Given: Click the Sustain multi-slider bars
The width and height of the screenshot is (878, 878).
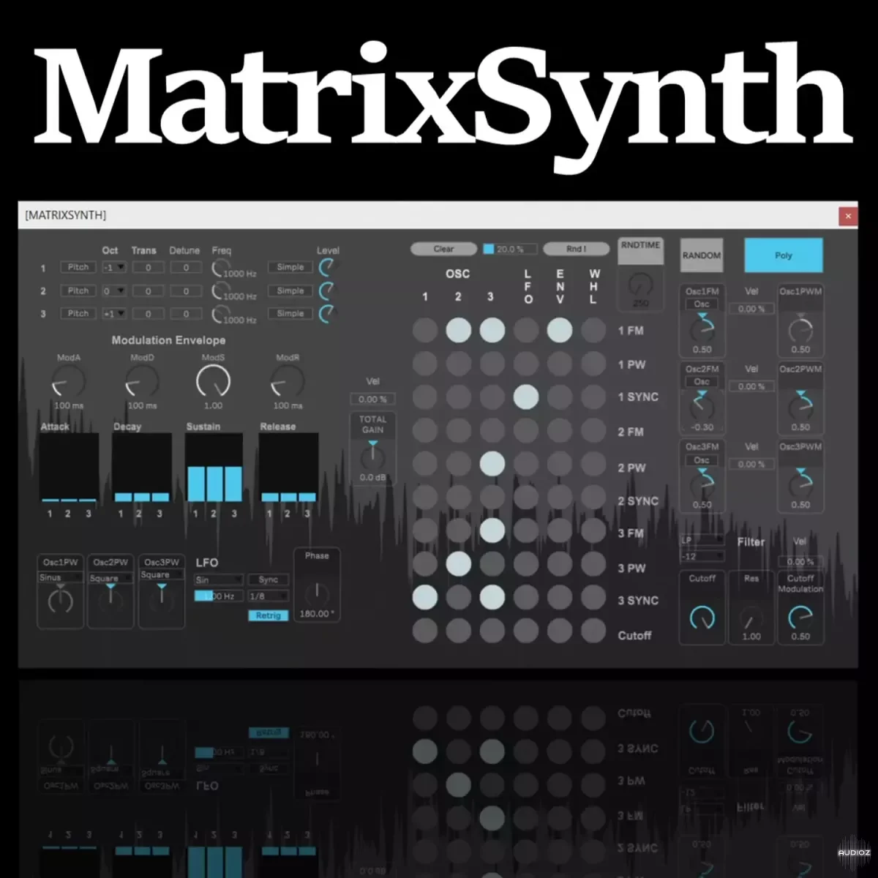Looking at the screenshot, I should pos(214,468).
